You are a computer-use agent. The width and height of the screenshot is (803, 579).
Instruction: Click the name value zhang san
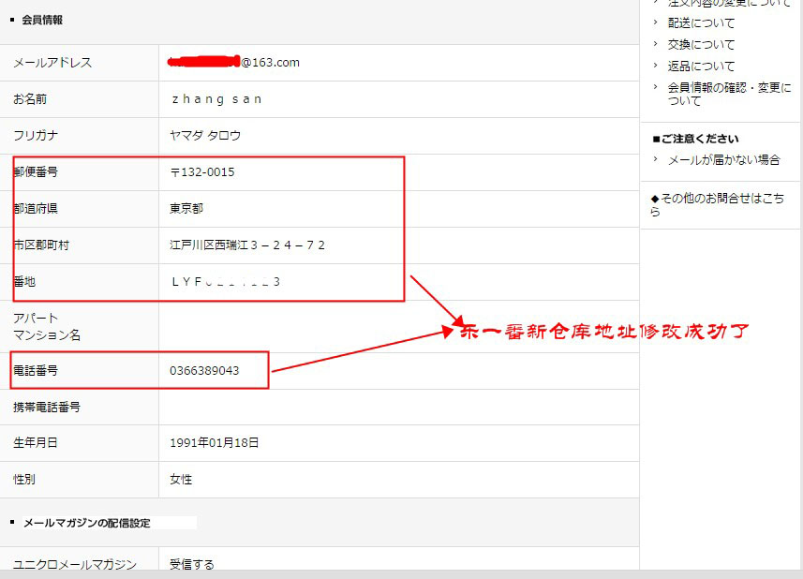tap(216, 99)
